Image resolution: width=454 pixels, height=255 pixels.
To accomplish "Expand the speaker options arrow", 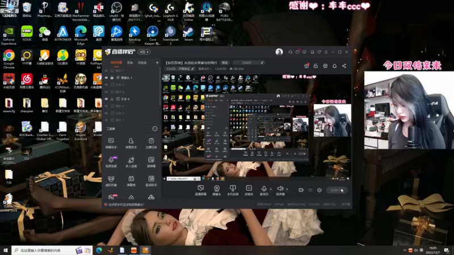I will pos(287,189).
